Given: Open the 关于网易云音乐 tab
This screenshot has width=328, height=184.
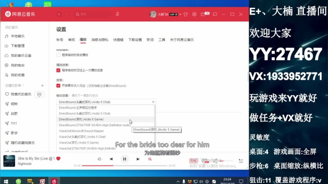Looking at the screenshot, I should click(x=182, y=40).
